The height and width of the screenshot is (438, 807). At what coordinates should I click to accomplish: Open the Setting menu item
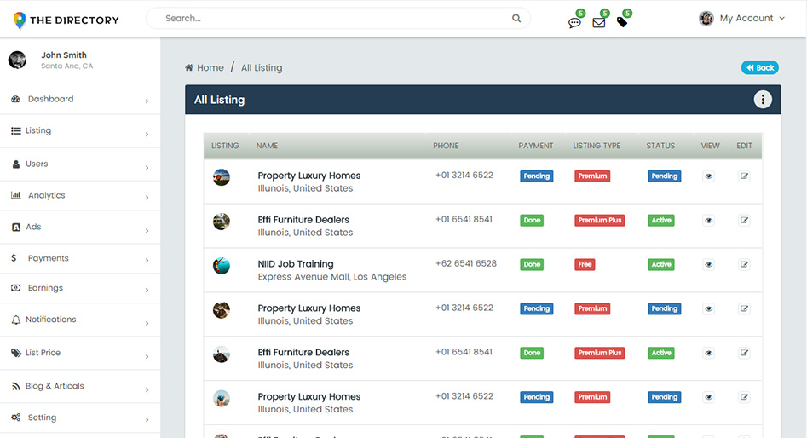pos(80,418)
